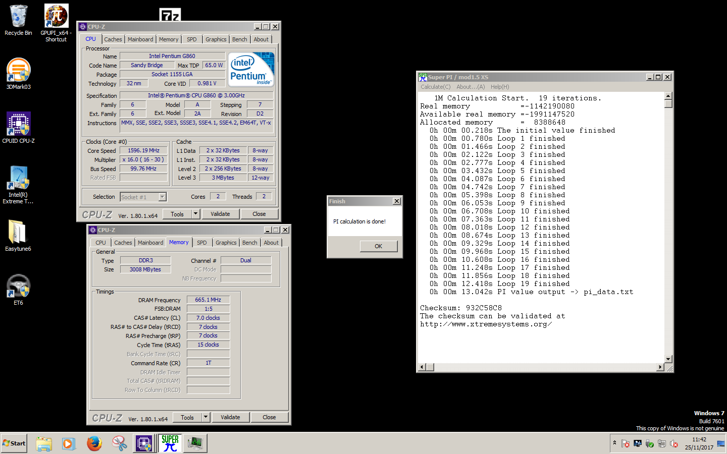727x454 pixels.
Task: Open Easytune6 folder on desktop
Action: (18, 236)
